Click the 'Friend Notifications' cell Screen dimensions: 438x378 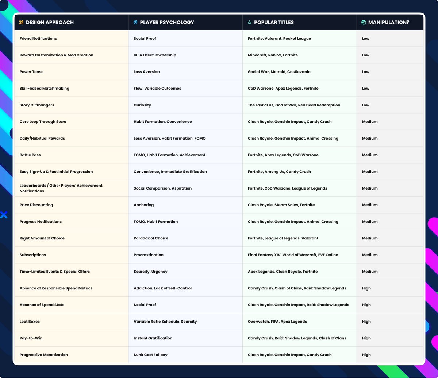[x=72, y=38]
